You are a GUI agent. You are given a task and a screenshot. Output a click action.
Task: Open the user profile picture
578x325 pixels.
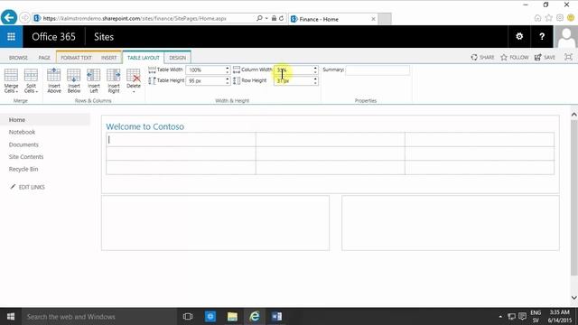[566, 36]
